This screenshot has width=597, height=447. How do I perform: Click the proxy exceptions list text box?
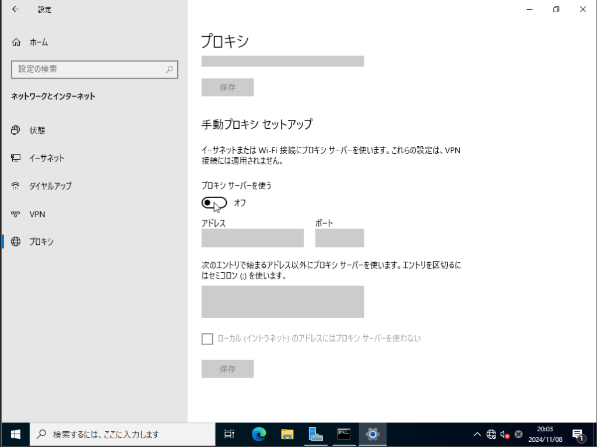282,301
